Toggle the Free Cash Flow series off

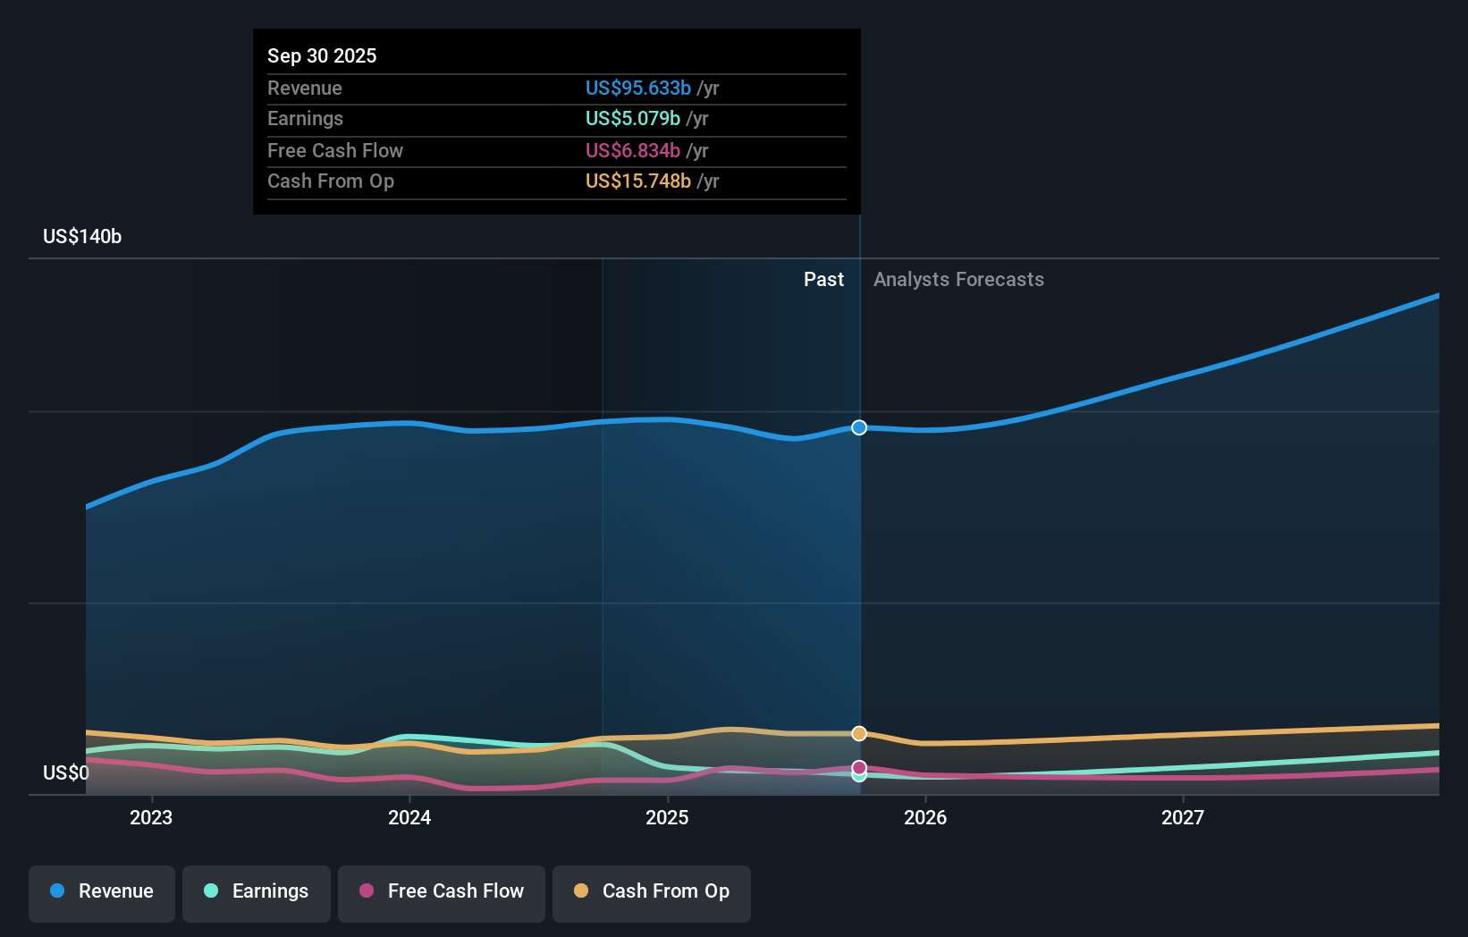coord(441,891)
